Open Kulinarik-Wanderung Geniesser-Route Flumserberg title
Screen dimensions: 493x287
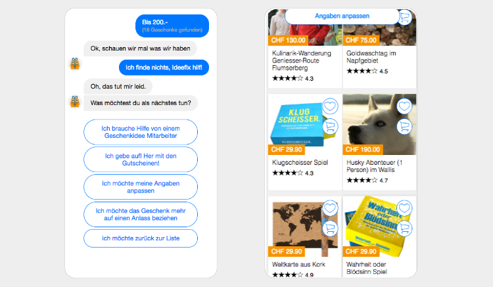coord(302,60)
